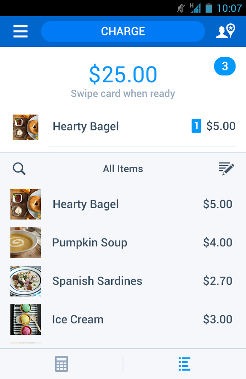Open the search for items

pyautogui.click(x=19, y=168)
